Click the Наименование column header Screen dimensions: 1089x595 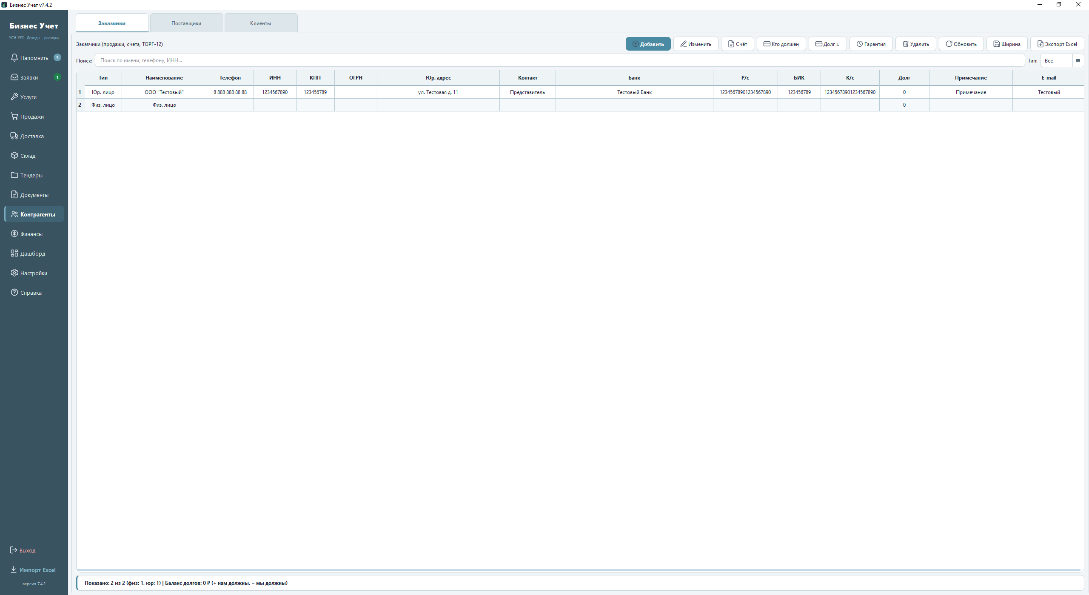point(164,77)
